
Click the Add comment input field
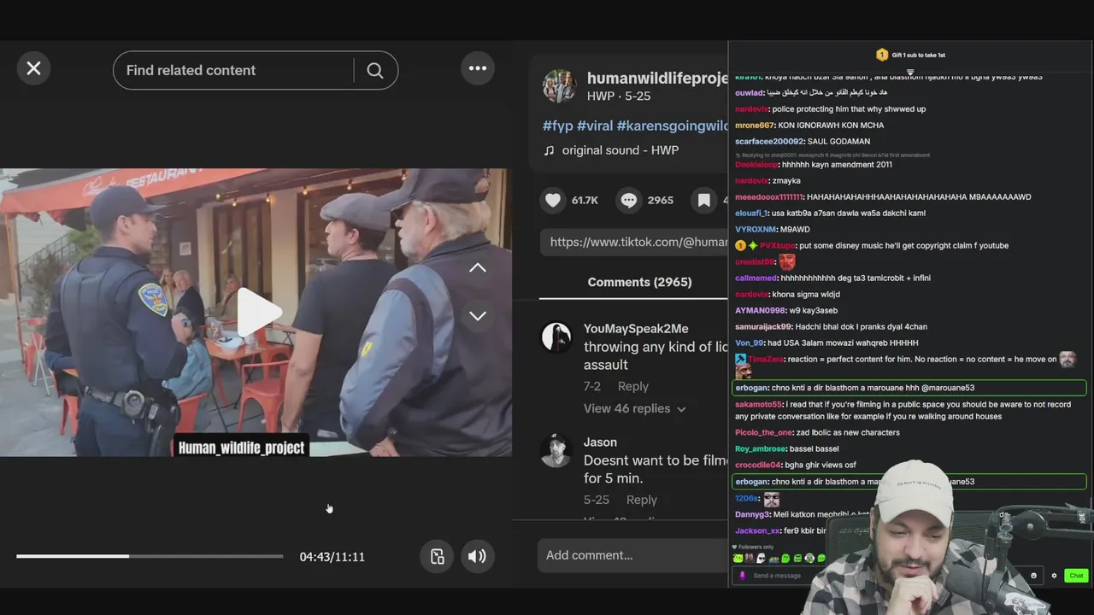click(632, 555)
